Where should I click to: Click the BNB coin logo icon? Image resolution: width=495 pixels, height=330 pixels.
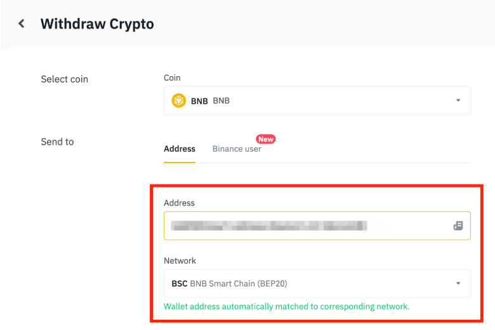pyautogui.click(x=178, y=100)
